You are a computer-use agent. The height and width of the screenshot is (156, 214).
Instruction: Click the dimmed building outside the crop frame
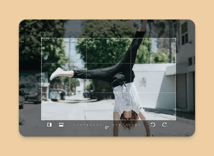pos(186,65)
